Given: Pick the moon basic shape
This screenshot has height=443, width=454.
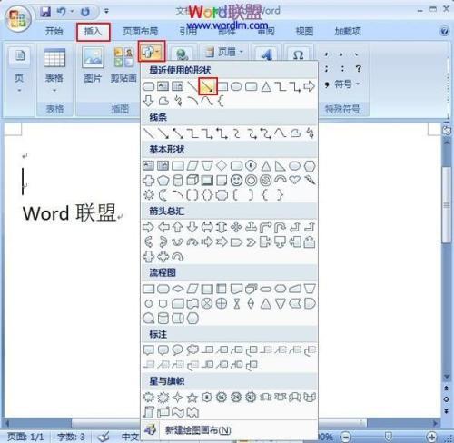Looking at the screenshot, I should coord(163,195).
